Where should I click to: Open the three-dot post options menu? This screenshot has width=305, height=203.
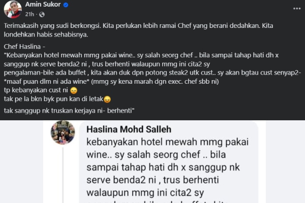coord(297,9)
